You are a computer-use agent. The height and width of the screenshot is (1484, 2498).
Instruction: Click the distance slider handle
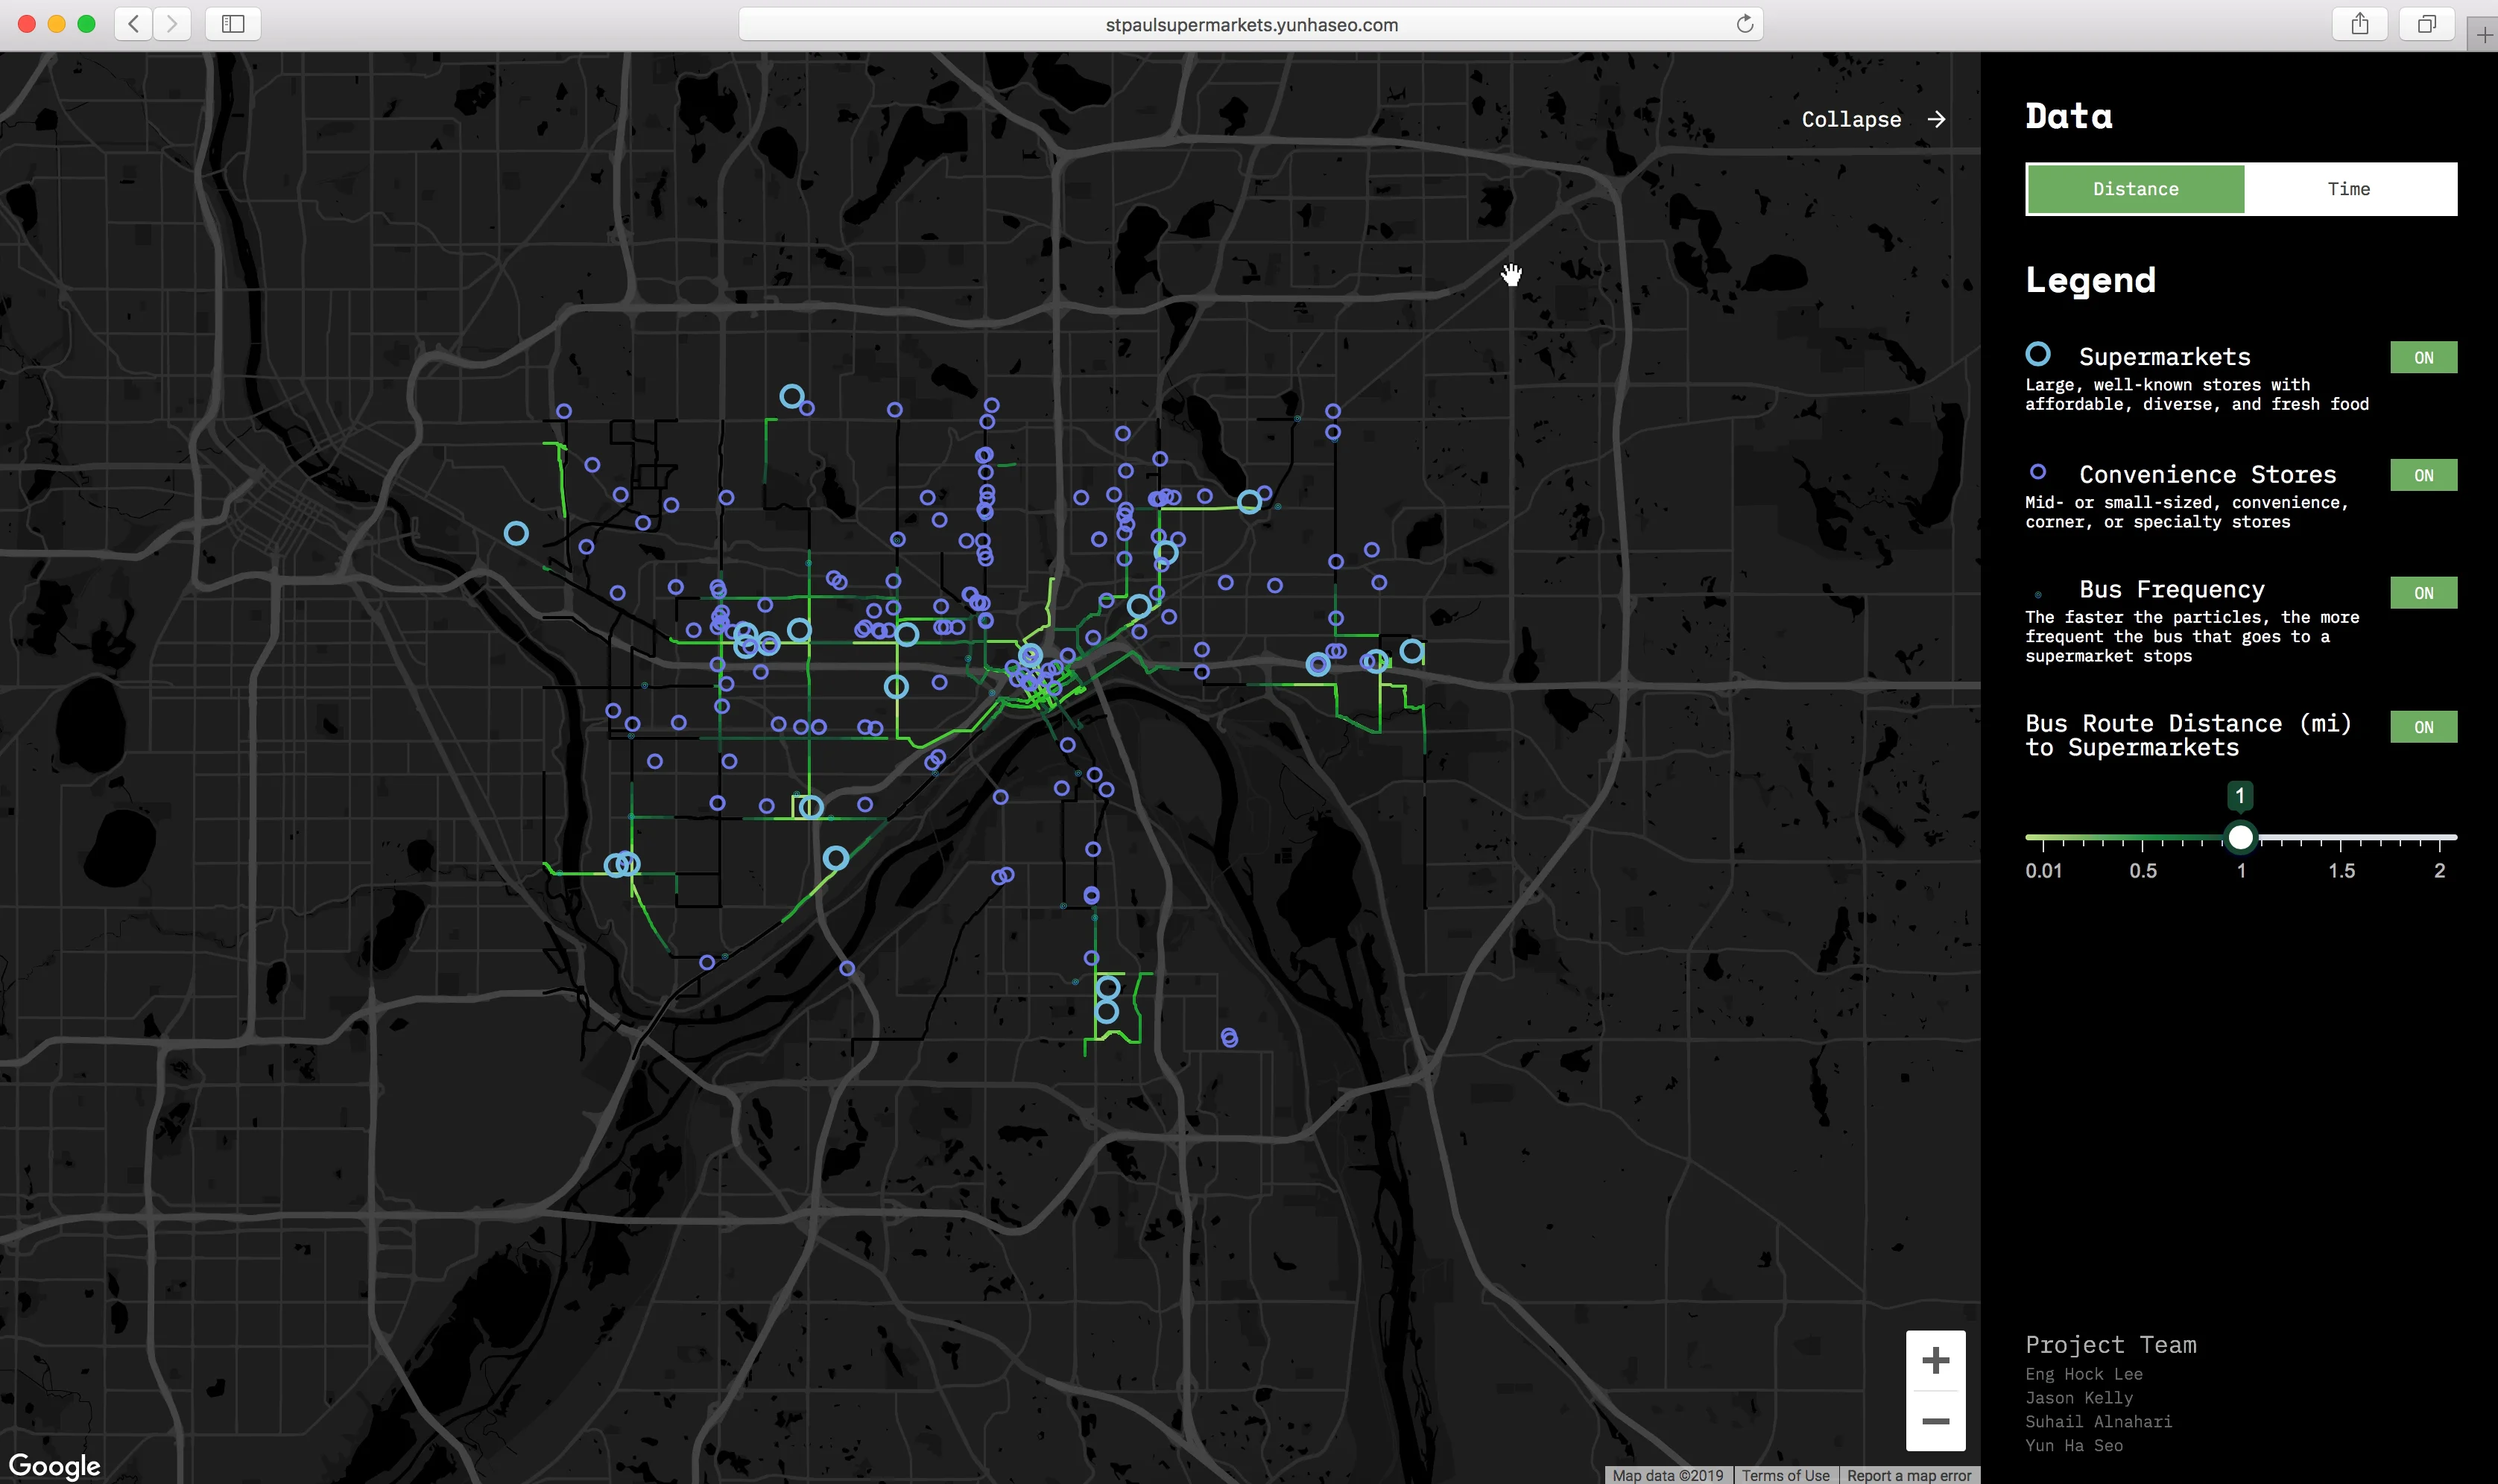point(2241,837)
